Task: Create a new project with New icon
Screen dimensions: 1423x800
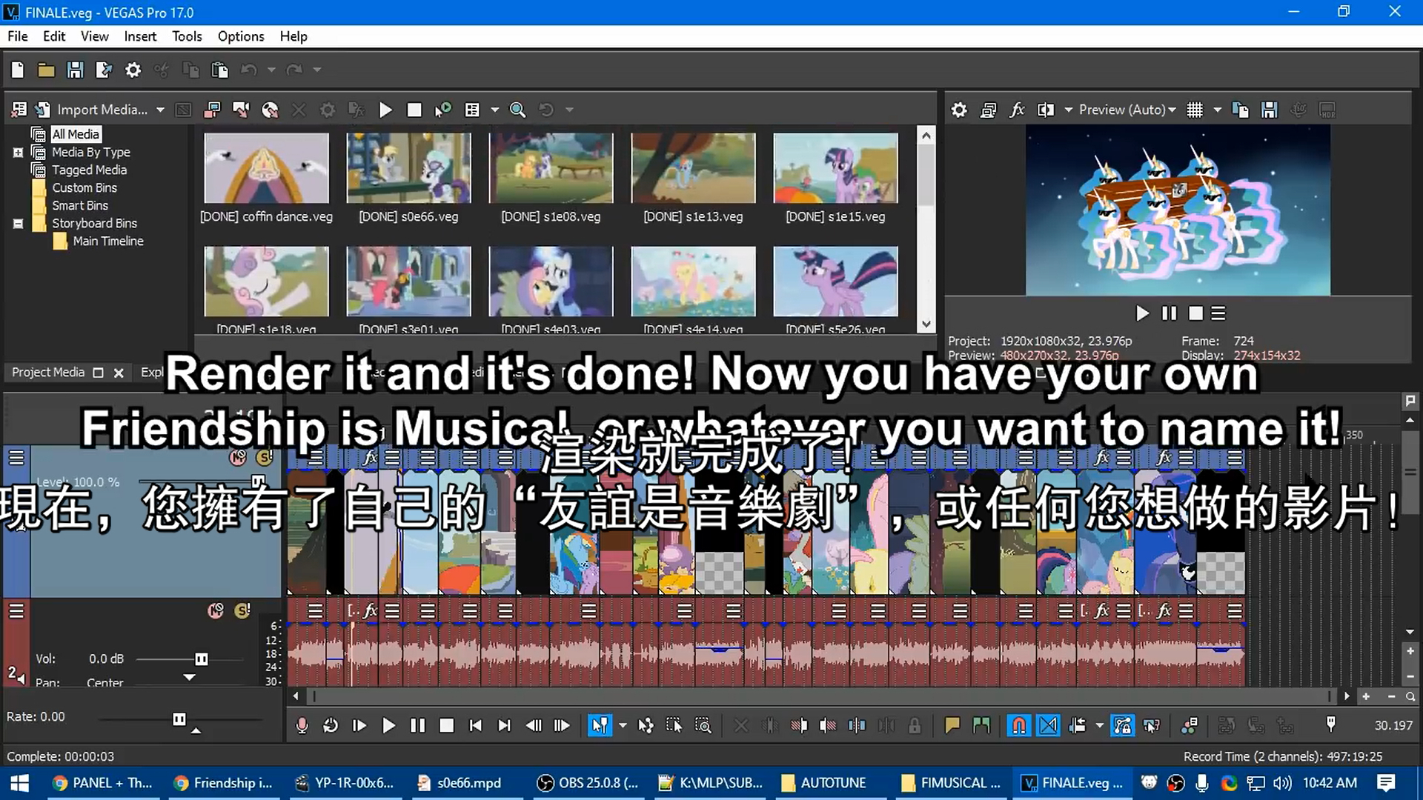Action: coord(18,70)
